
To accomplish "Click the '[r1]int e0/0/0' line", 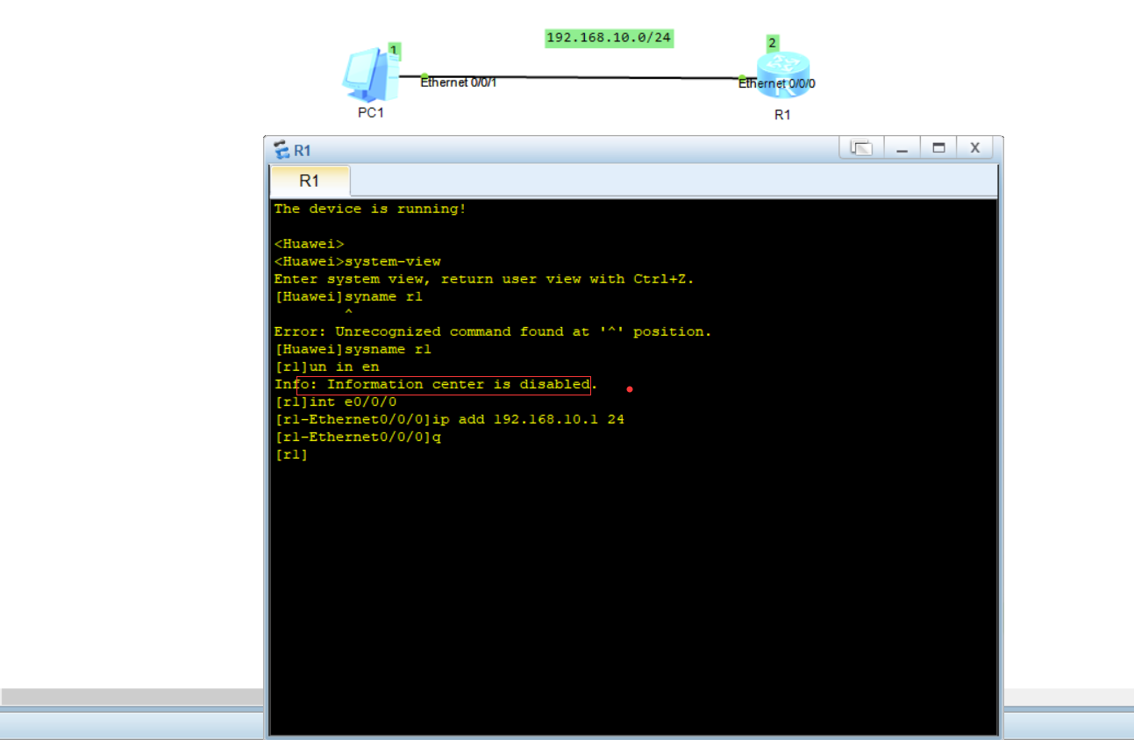I will click(335, 402).
